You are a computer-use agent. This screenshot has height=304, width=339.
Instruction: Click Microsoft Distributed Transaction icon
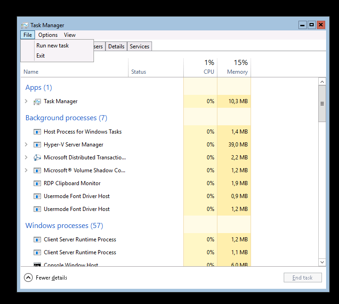[37, 158]
